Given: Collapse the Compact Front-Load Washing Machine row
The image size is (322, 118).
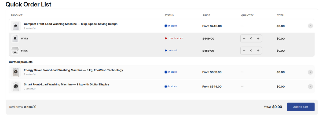Looking at the screenshot, I should pos(310,26).
